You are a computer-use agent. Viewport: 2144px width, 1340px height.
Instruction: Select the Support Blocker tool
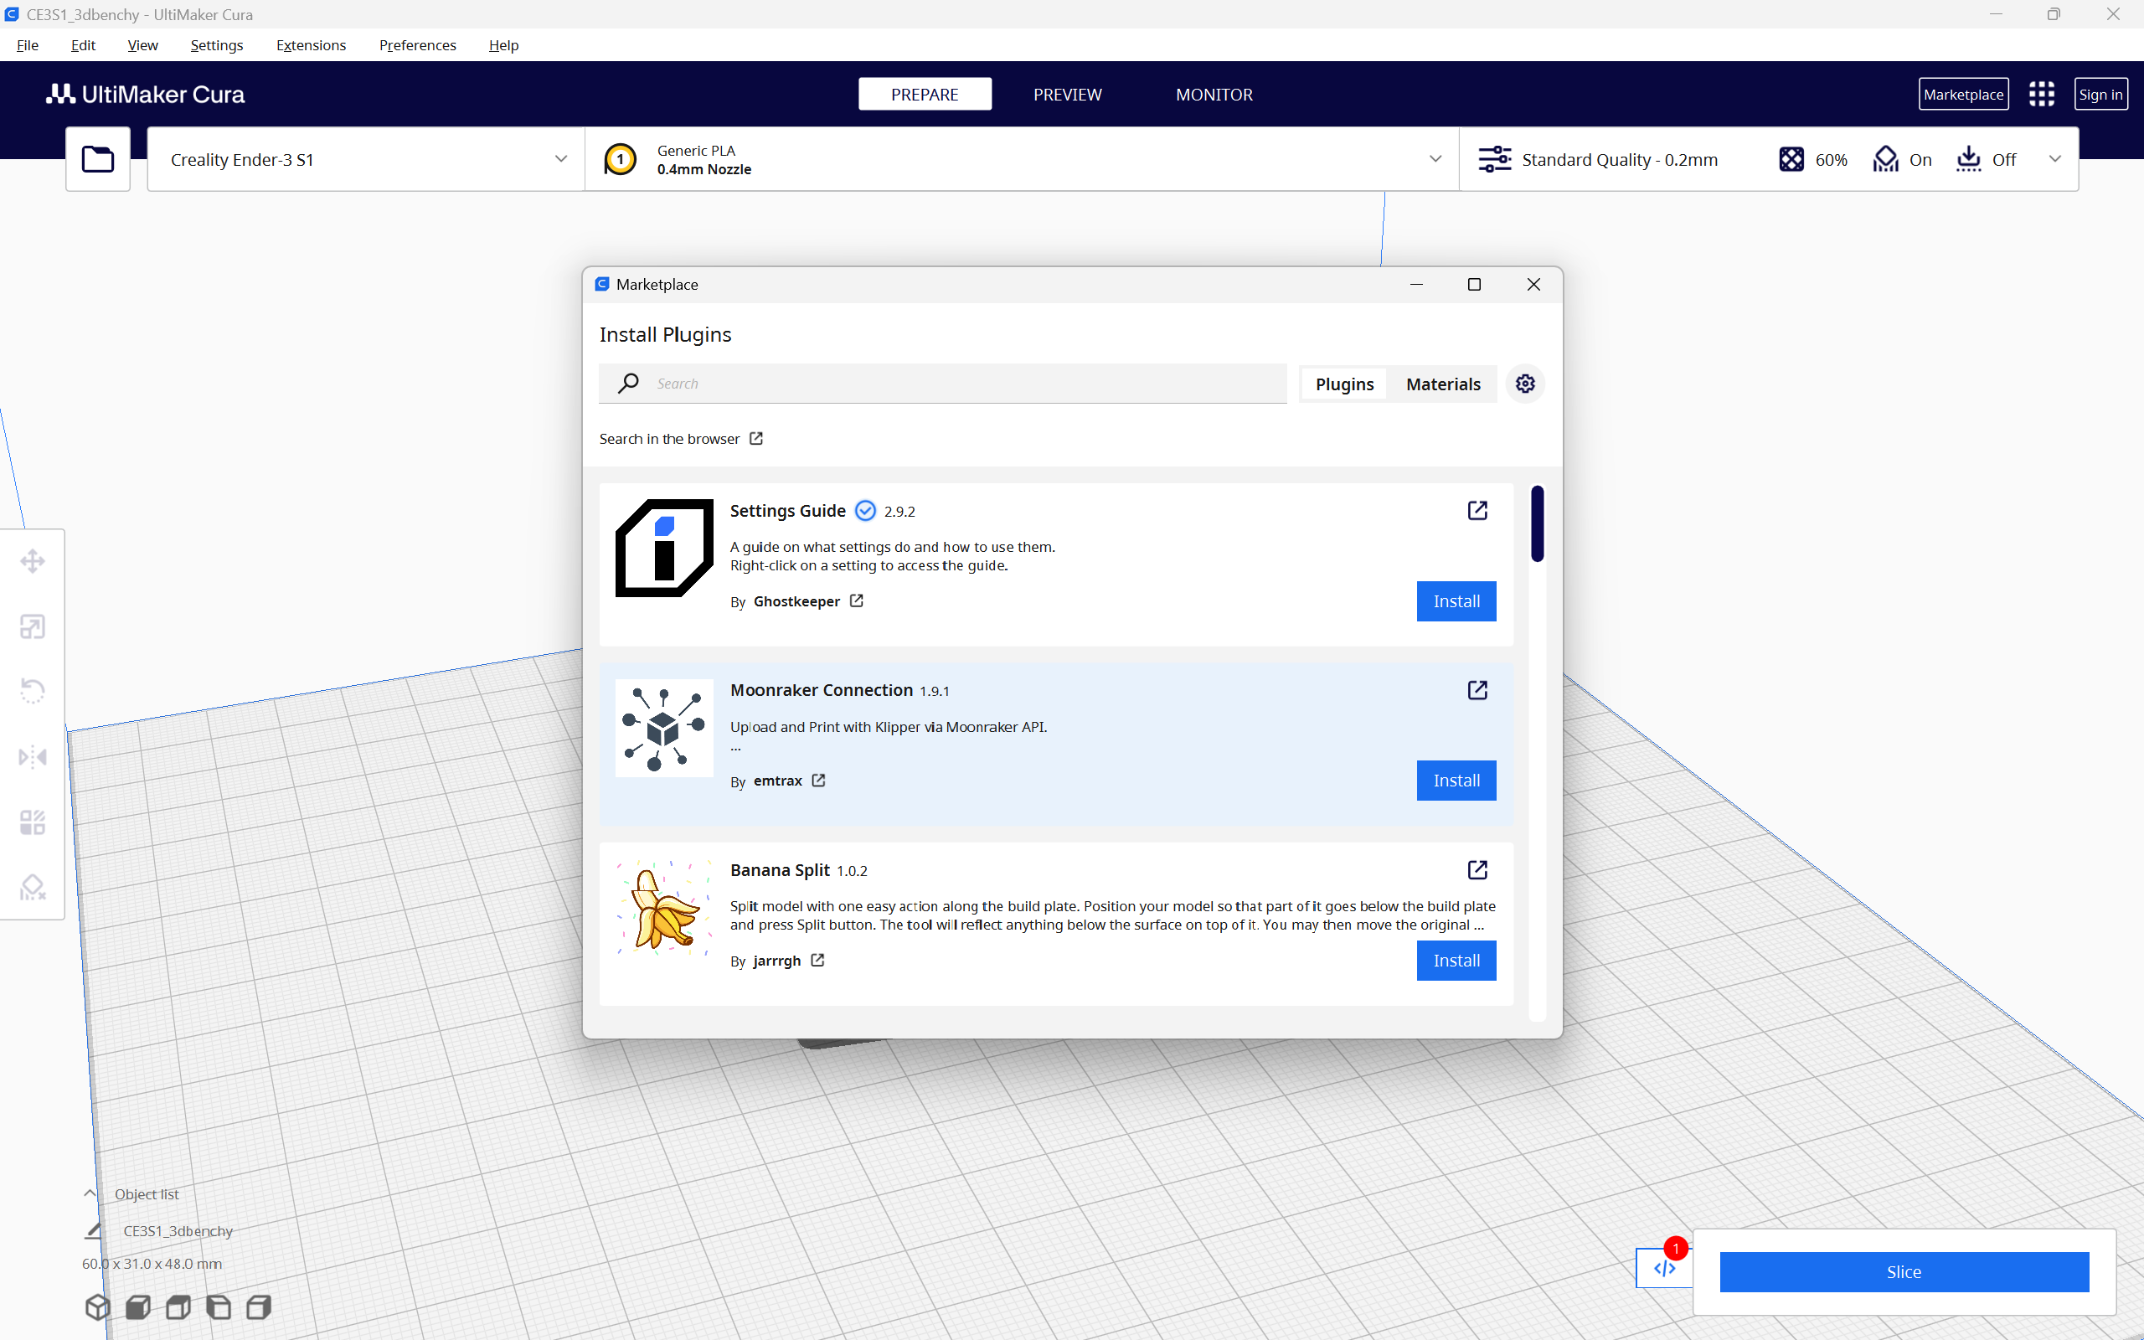pyautogui.click(x=33, y=887)
